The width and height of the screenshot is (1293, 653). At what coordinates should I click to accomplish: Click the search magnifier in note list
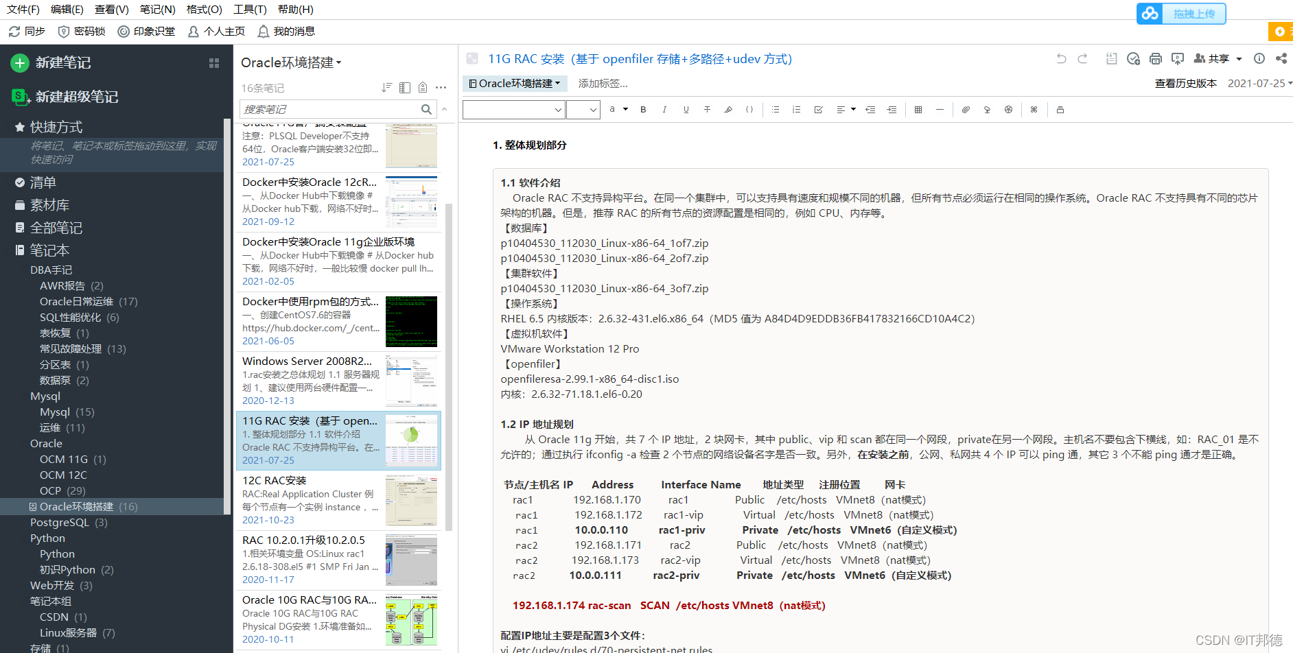(x=426, y=109)
